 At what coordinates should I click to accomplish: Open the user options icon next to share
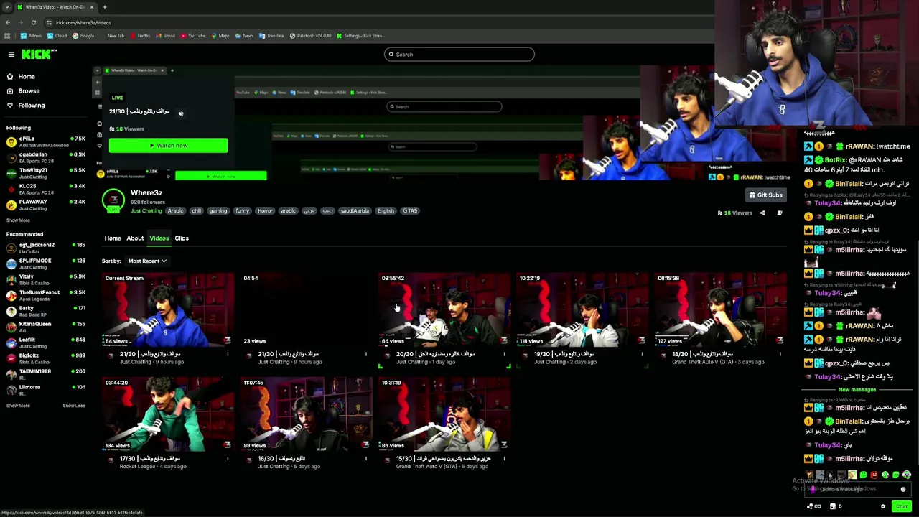[780, 213]
